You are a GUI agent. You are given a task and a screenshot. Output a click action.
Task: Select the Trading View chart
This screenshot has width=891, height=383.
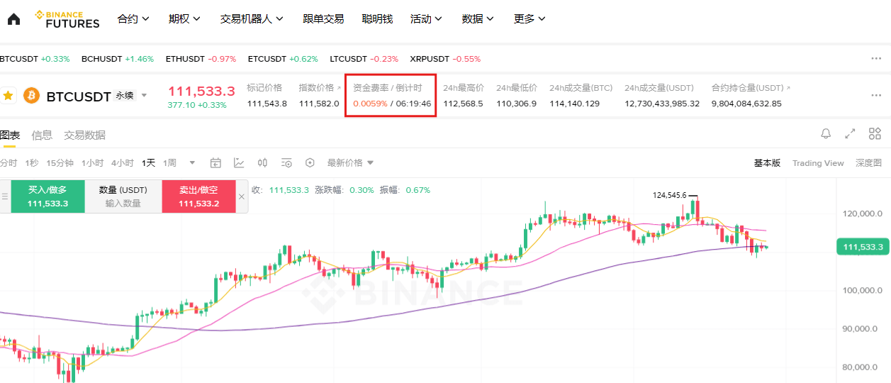coord(818,163)
